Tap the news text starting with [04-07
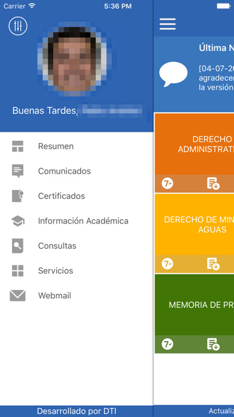The width and height of the screenshot is (234, 417). click(x=216, y=78)
